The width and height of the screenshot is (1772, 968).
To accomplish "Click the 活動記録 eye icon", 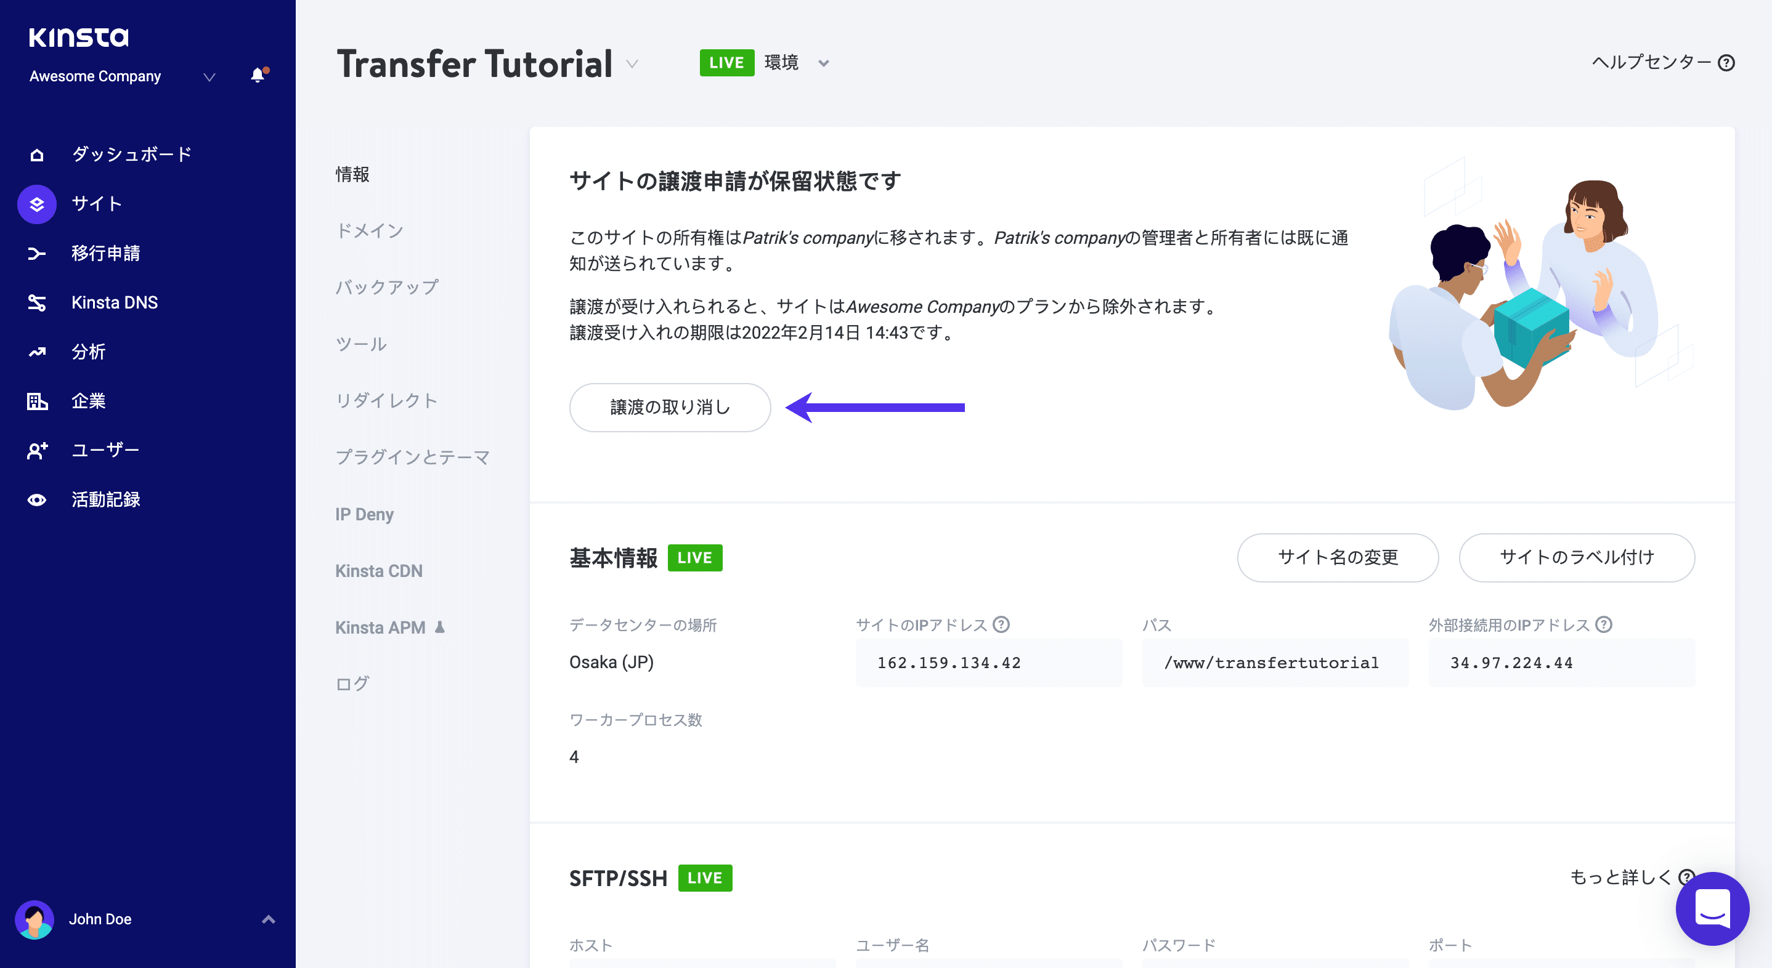I will (x=37, y=500).
